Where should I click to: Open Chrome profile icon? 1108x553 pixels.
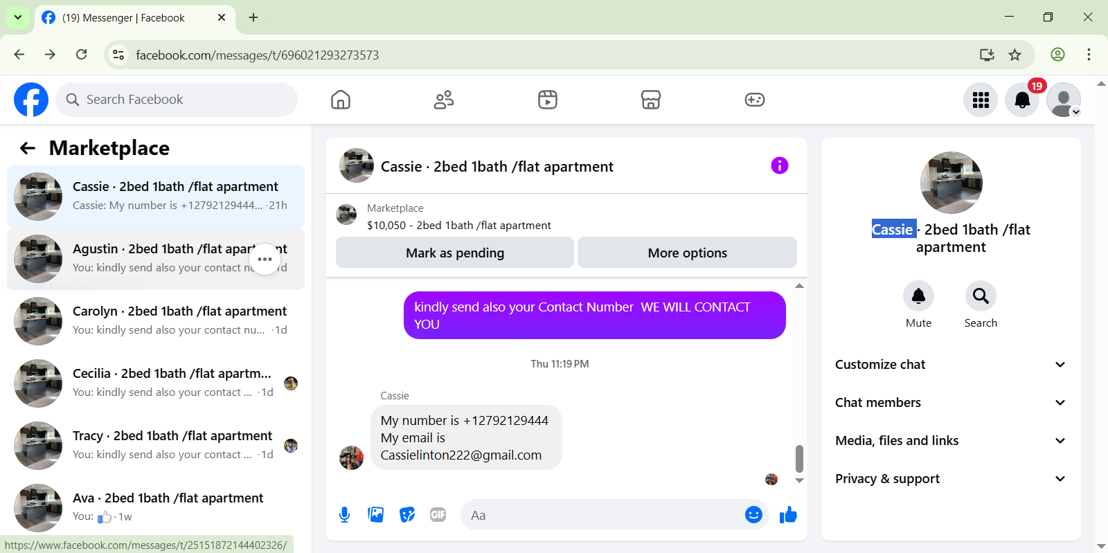pos(1057,55)
